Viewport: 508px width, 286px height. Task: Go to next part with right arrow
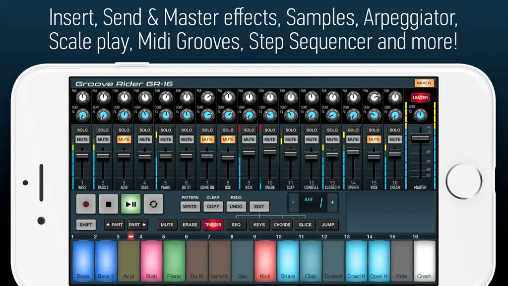137,224
